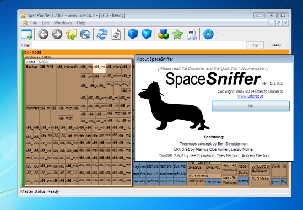
Task: Return to home view icon
Action: coord(85,34)
